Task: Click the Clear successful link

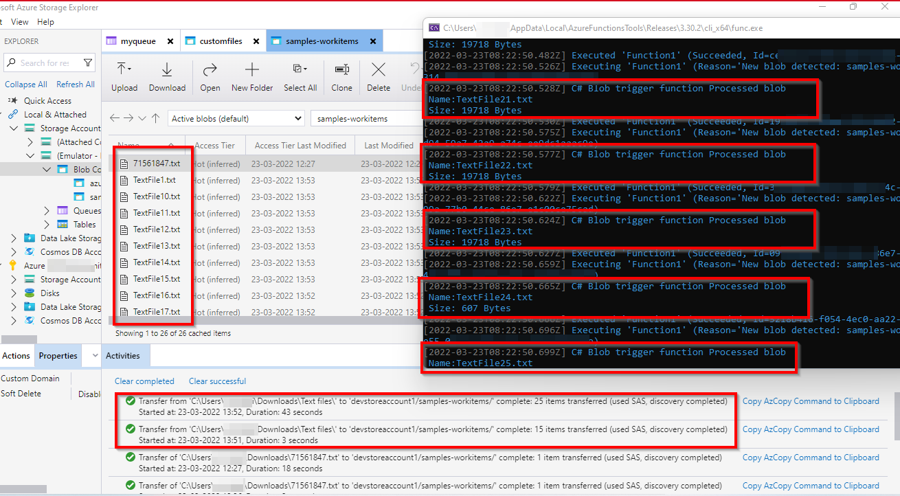Action: click(217, 381)
